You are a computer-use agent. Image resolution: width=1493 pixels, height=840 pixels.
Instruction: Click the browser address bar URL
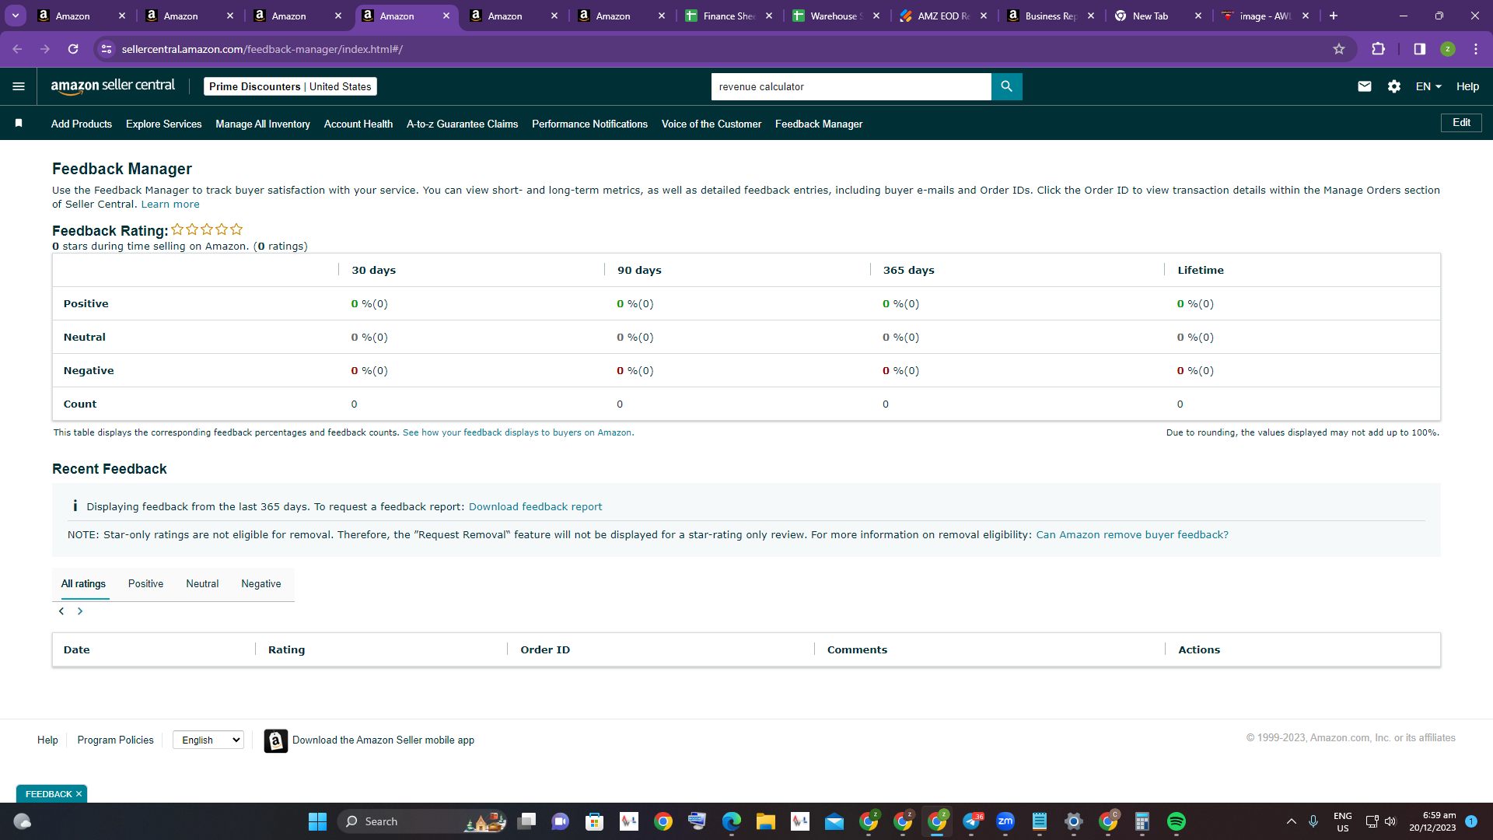262,49
